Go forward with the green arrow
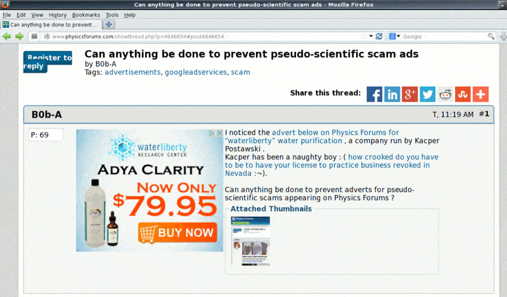 click(x=20, y=37)
